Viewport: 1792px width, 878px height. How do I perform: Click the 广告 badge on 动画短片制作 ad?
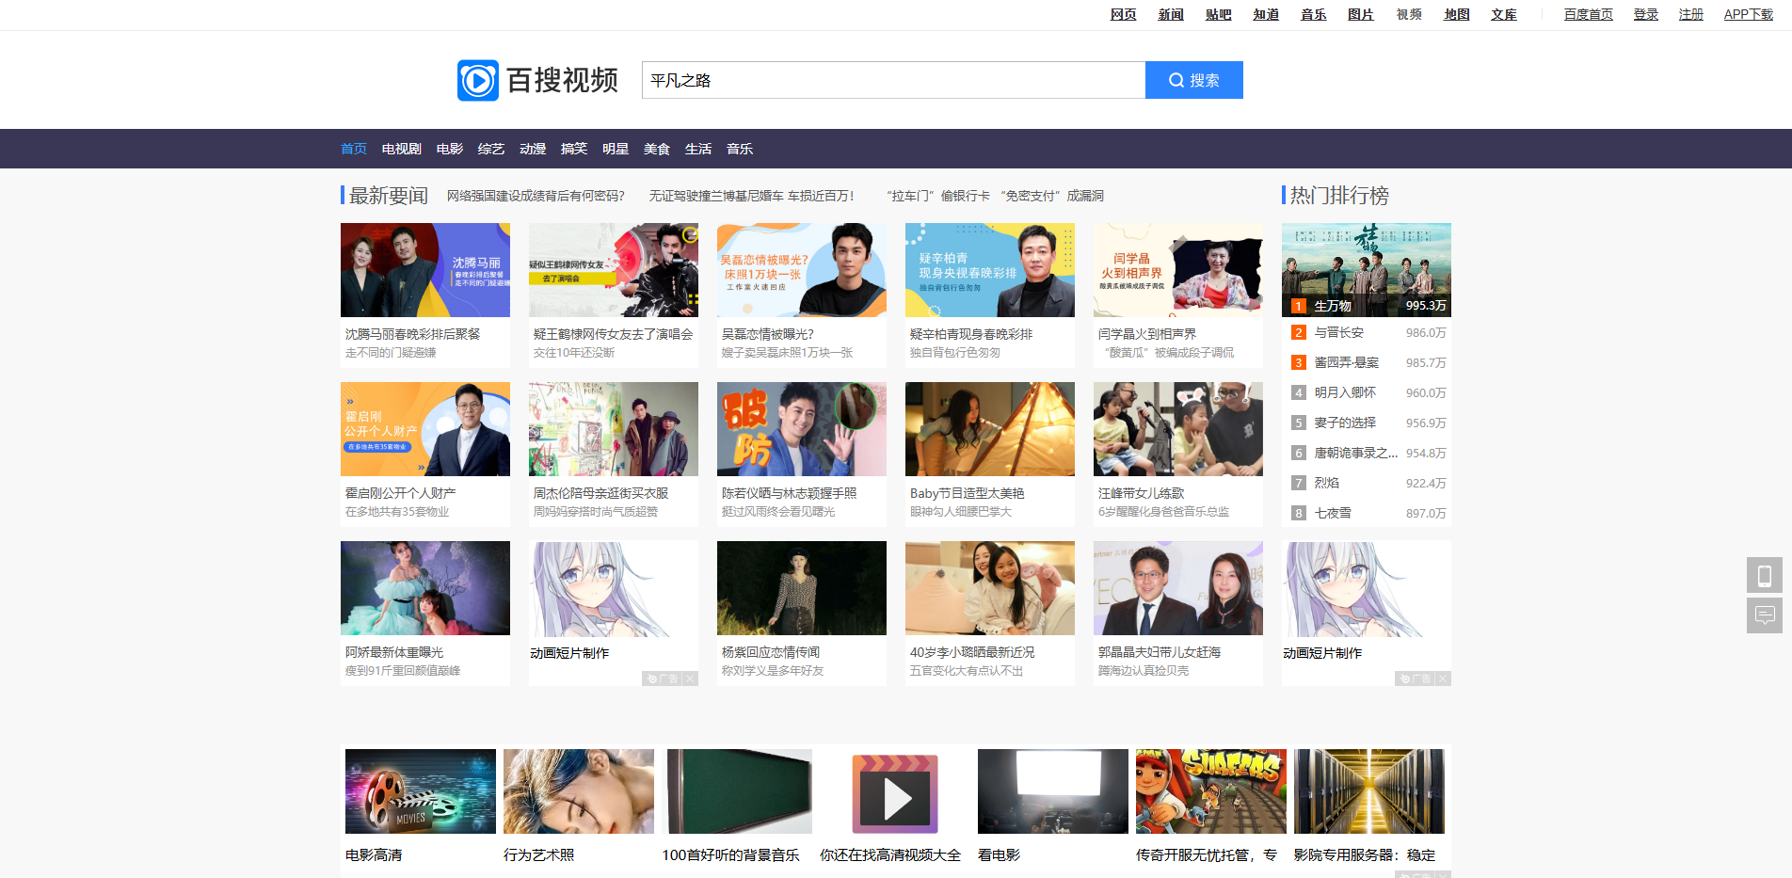[x=662, y=678]
